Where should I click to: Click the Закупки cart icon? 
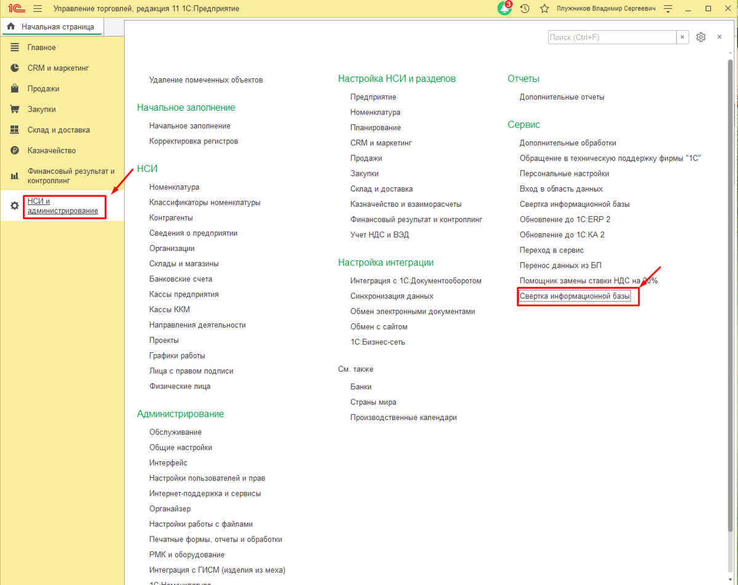tap(15, 109)
